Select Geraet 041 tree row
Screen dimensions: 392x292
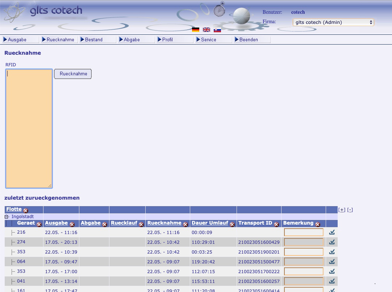pos(21,281)
